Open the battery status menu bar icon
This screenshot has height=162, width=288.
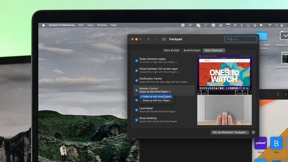pyautogui.click(x=262, y=25)
